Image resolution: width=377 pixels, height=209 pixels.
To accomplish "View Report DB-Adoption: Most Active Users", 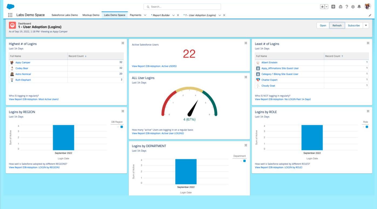I will pyautogui.click(x=34, y=99).
